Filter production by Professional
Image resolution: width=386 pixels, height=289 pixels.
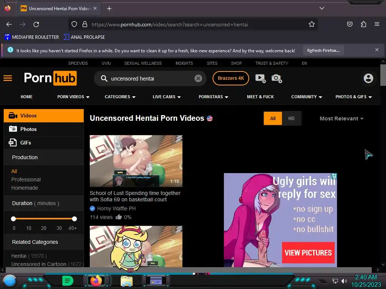click(26, 179)
